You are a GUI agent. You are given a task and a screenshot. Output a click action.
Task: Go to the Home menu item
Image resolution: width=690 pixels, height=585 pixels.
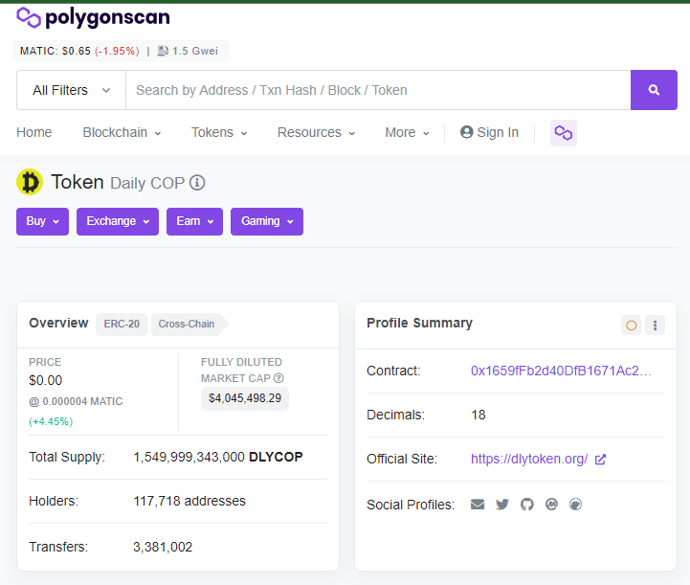(34, 132)
